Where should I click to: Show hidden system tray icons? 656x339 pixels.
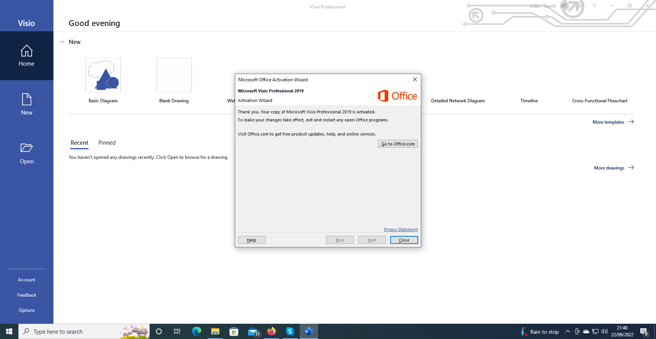click(568, 331)
